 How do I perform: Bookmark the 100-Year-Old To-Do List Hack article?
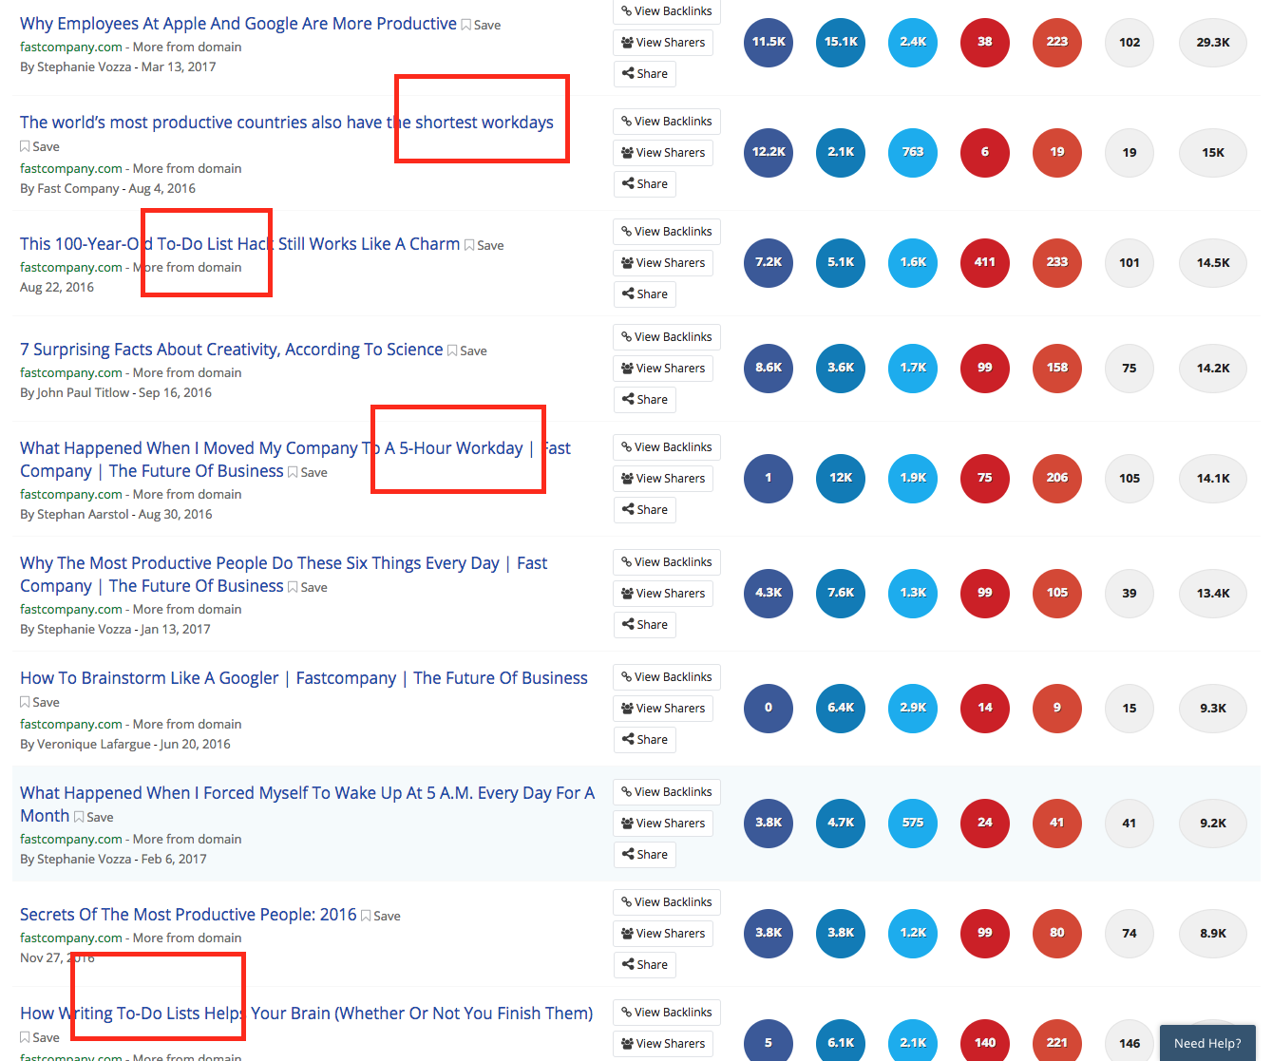click(x=484, y=245)
